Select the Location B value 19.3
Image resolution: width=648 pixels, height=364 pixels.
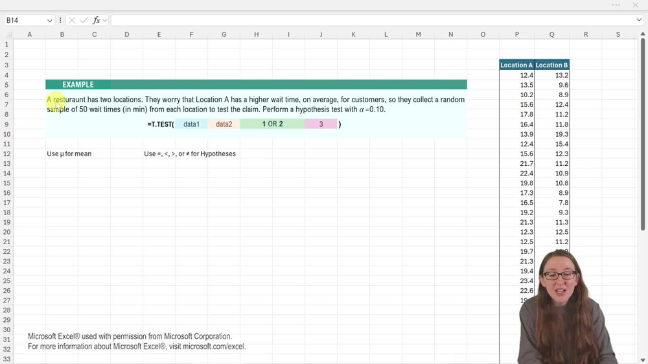[551, 134]
